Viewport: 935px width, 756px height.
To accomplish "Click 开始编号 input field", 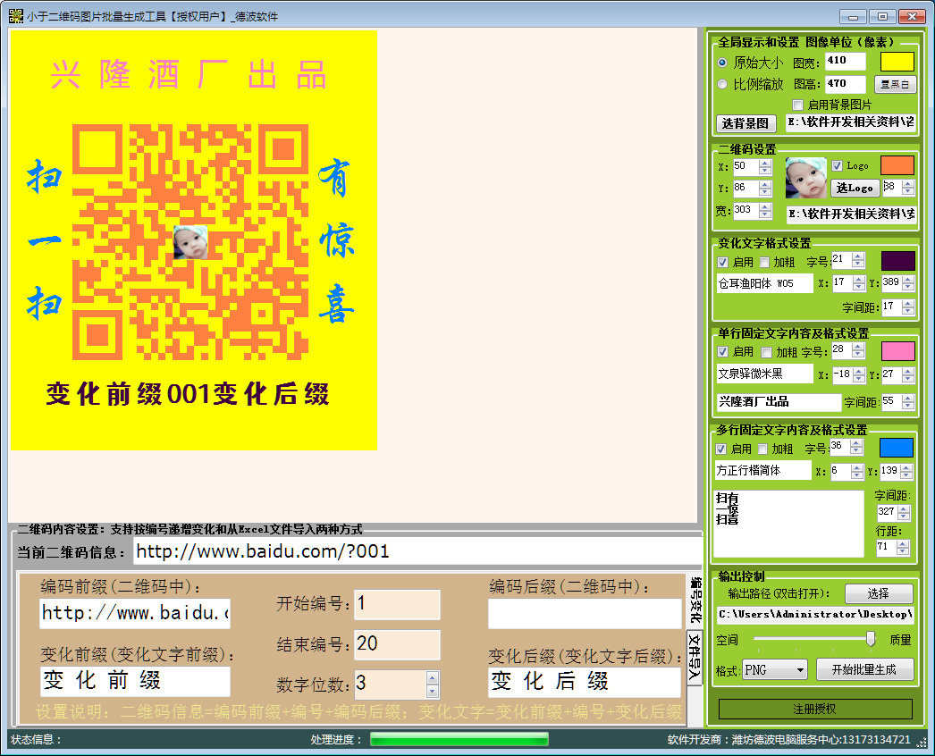I will (x=397, y=605).
